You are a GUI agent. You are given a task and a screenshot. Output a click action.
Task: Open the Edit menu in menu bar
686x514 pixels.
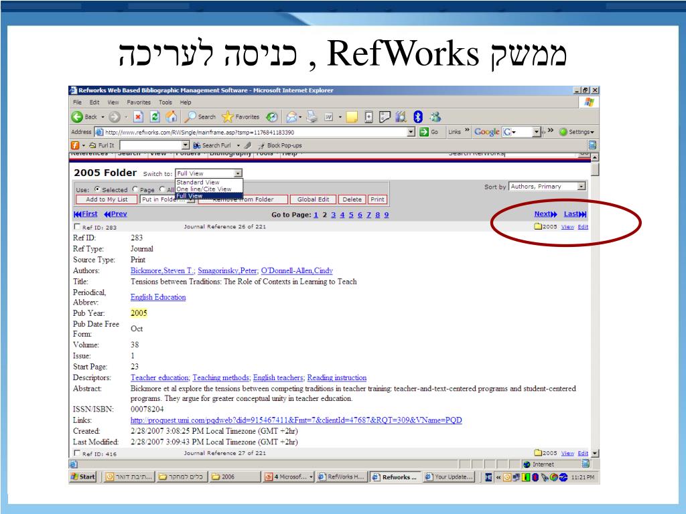coord(94,102)
